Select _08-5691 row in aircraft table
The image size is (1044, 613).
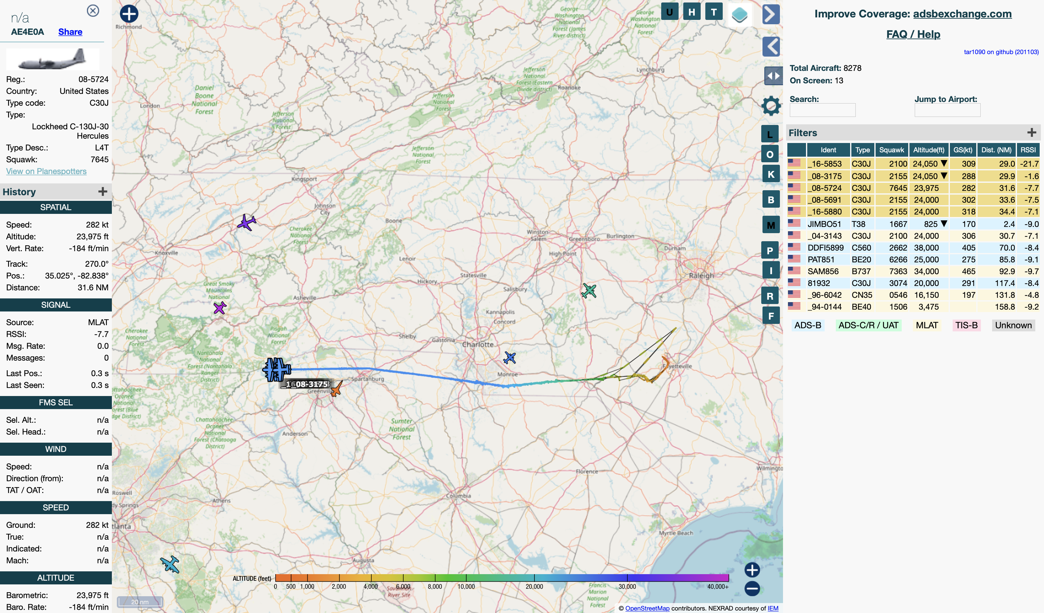tap(913, 200)
